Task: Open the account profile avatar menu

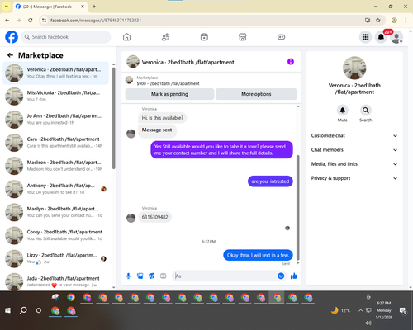Action: click(396, 37)
